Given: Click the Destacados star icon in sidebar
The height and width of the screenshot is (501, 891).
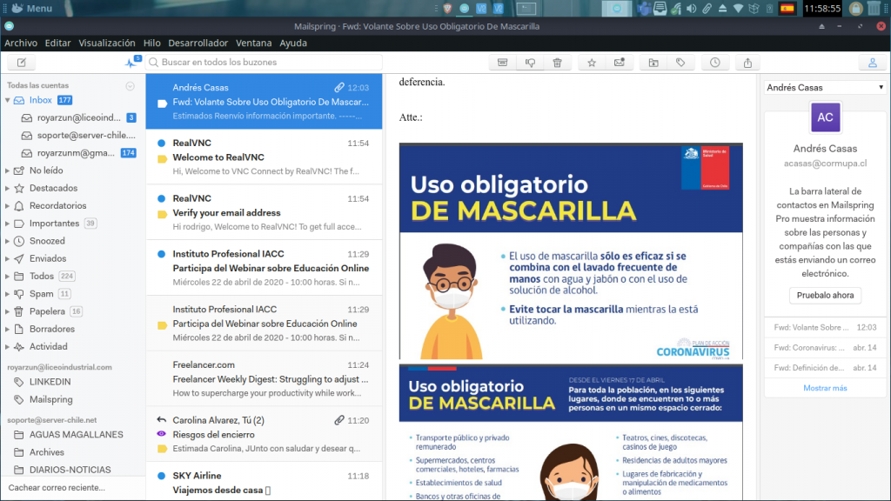Looking at the screenshot, I should coord(19,188).
